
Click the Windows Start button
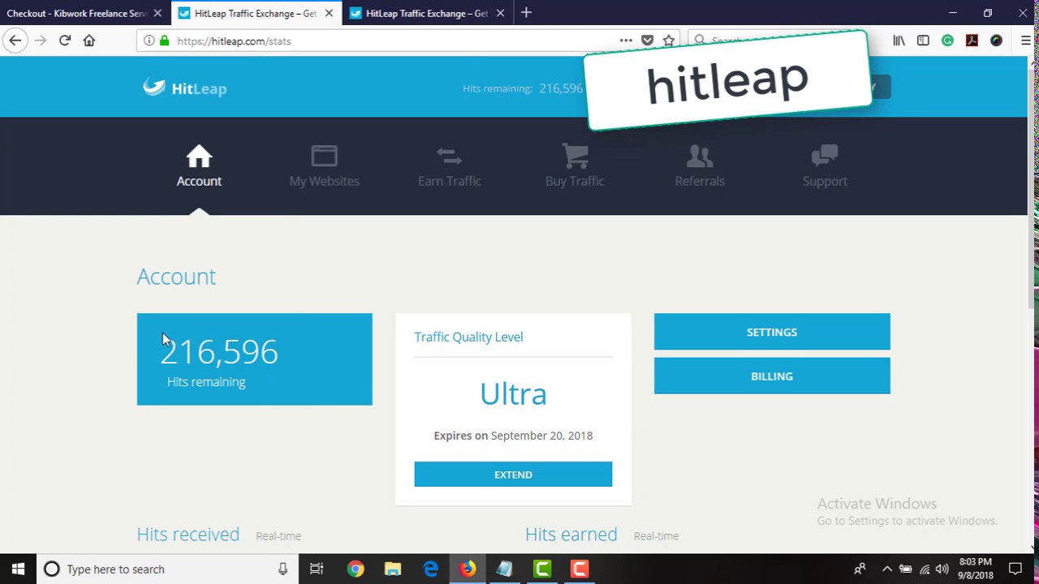[19, 569]
